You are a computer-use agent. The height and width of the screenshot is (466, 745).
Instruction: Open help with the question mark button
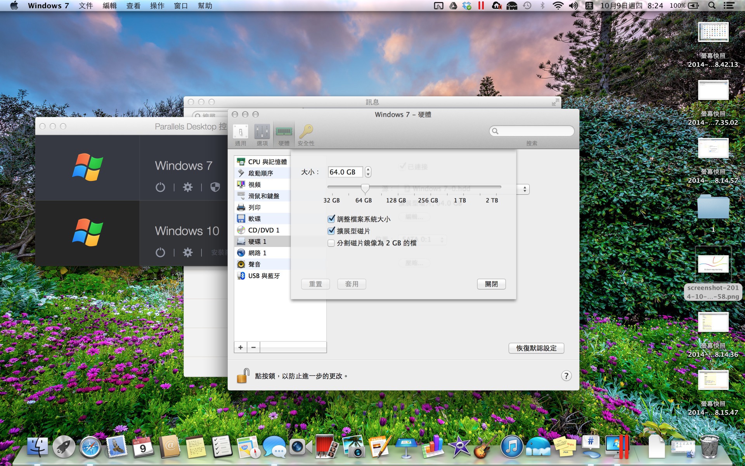tap(566, 376)
